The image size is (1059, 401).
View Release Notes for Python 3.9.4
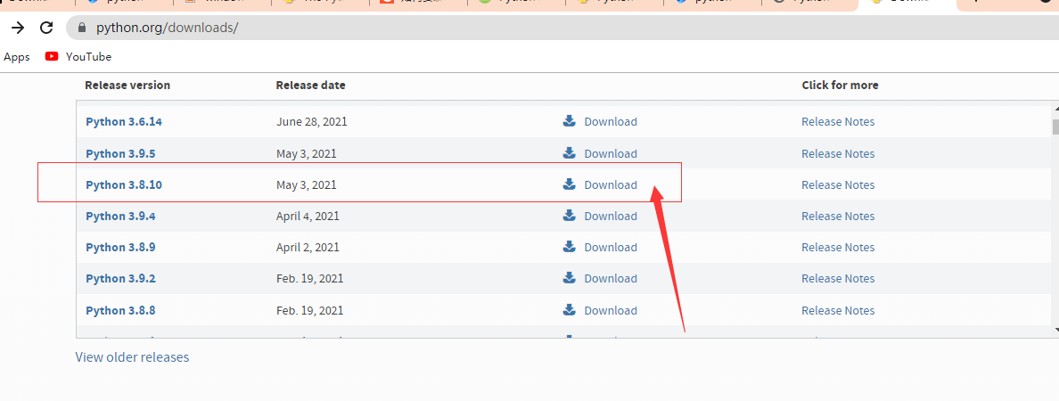(x=837, y=216)
